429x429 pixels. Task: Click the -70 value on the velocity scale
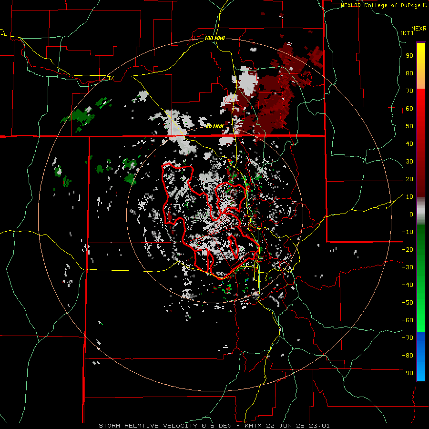(x=408, y=337)
